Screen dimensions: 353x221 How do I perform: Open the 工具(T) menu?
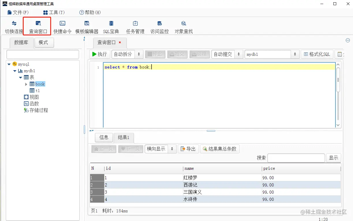click(x=54, y=12)
